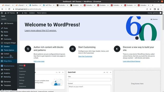Open Elementor in the sidebar
The width and height of the screenshot is (164, 92).
click(x=7, y=82)
